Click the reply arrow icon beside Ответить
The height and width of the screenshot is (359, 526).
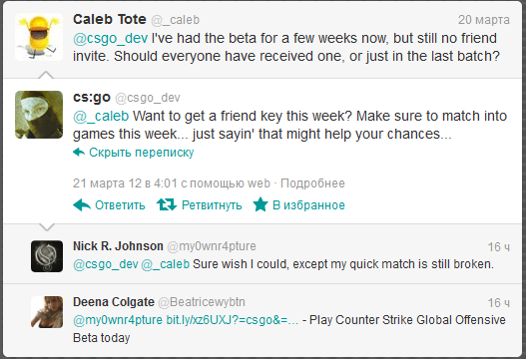pos(82,204)
